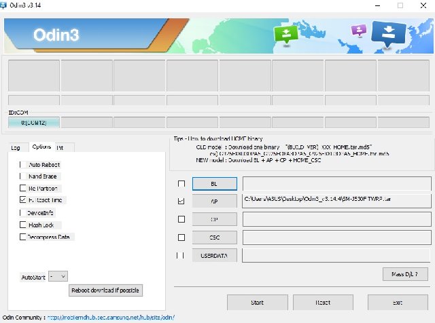The image size is (435, 323).
Task: Click the ID:COM label text
Action: click(18, 113)
